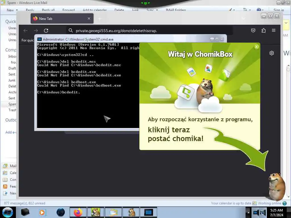Screen dimensions: 291x218
Task: Click Forward in Live Mail toolbar
Action: 69,10
